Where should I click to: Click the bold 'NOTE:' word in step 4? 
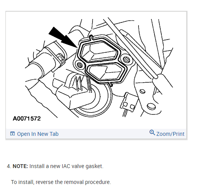tap(20, 166)
